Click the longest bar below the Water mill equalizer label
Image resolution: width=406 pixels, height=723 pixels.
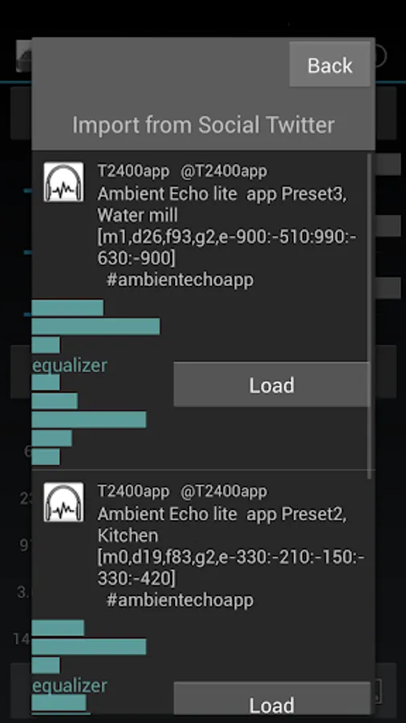pos(89,419)
